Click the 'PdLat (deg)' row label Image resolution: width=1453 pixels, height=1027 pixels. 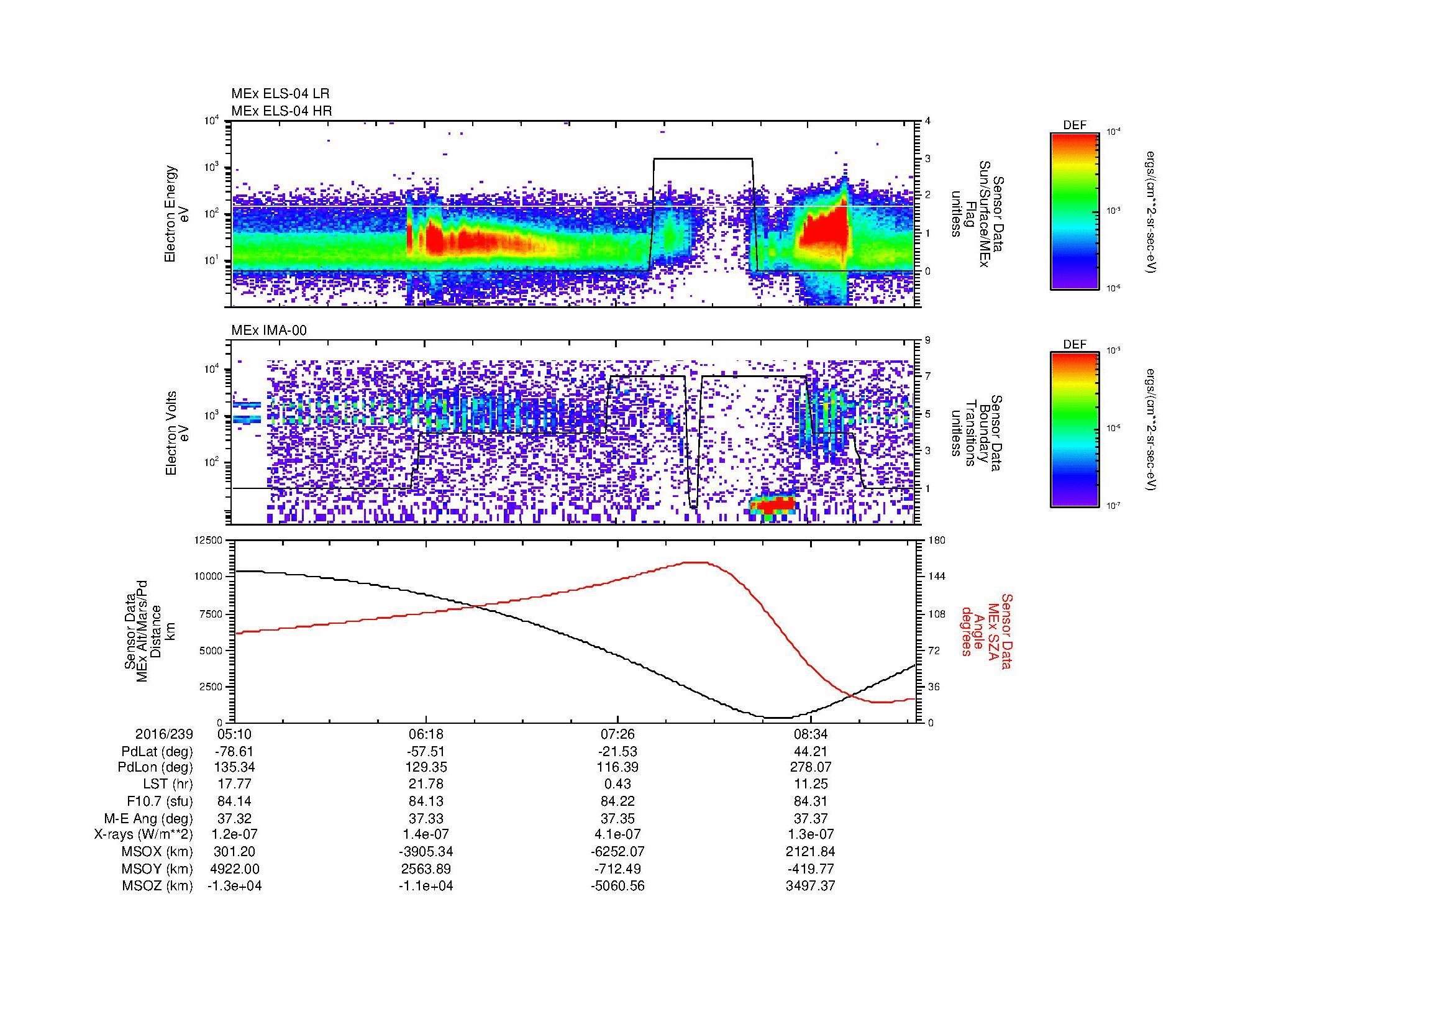(157, 752)
